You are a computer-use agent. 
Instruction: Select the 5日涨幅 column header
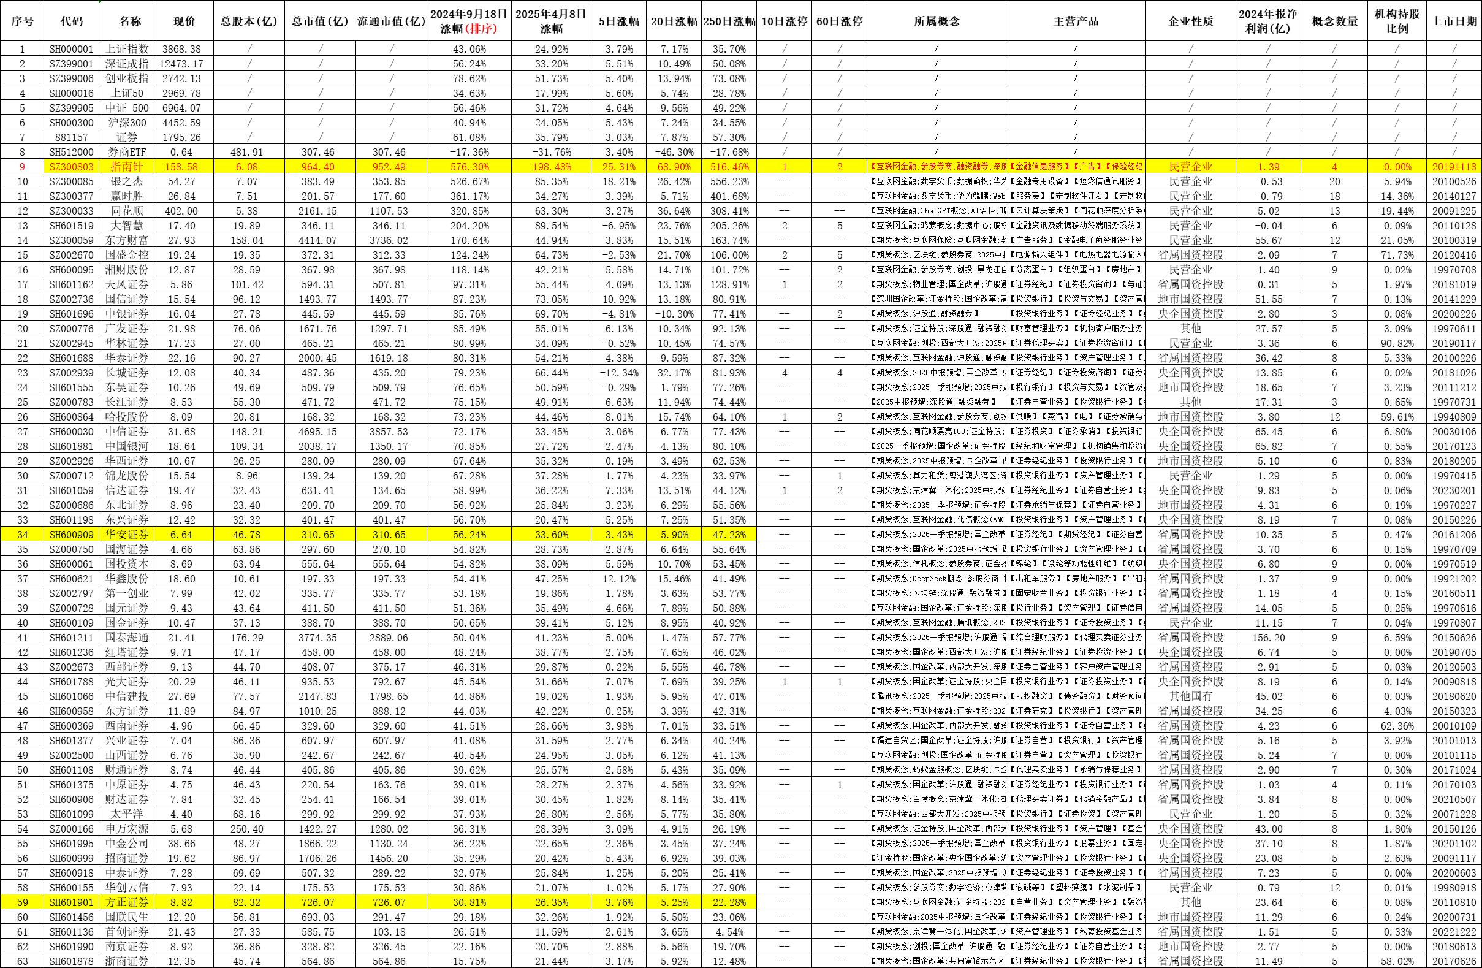[618, 21]
